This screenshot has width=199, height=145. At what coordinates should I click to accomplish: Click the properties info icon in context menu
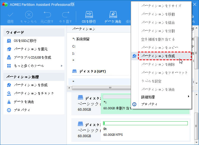(134, 104)
